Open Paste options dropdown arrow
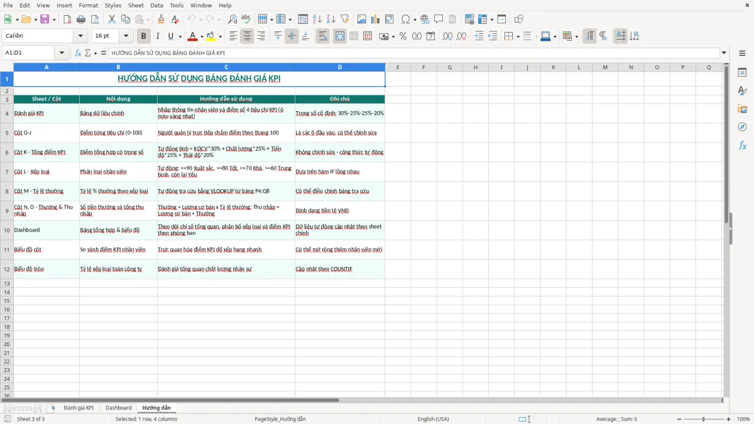The height and width of the screenshot is (424, 754). click(x=148, y=19)
